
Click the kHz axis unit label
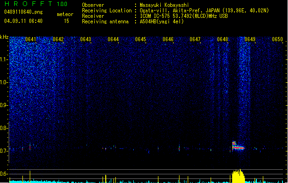[x=4, y=37]
